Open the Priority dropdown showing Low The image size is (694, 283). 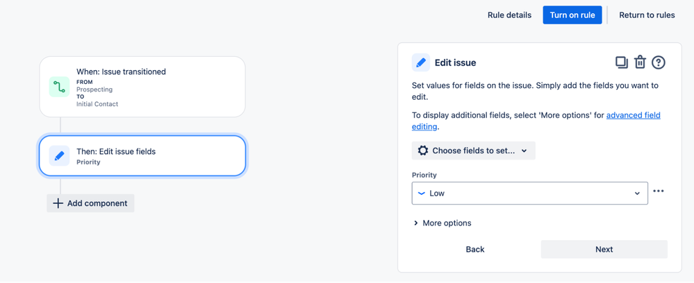tap(529, 194)
